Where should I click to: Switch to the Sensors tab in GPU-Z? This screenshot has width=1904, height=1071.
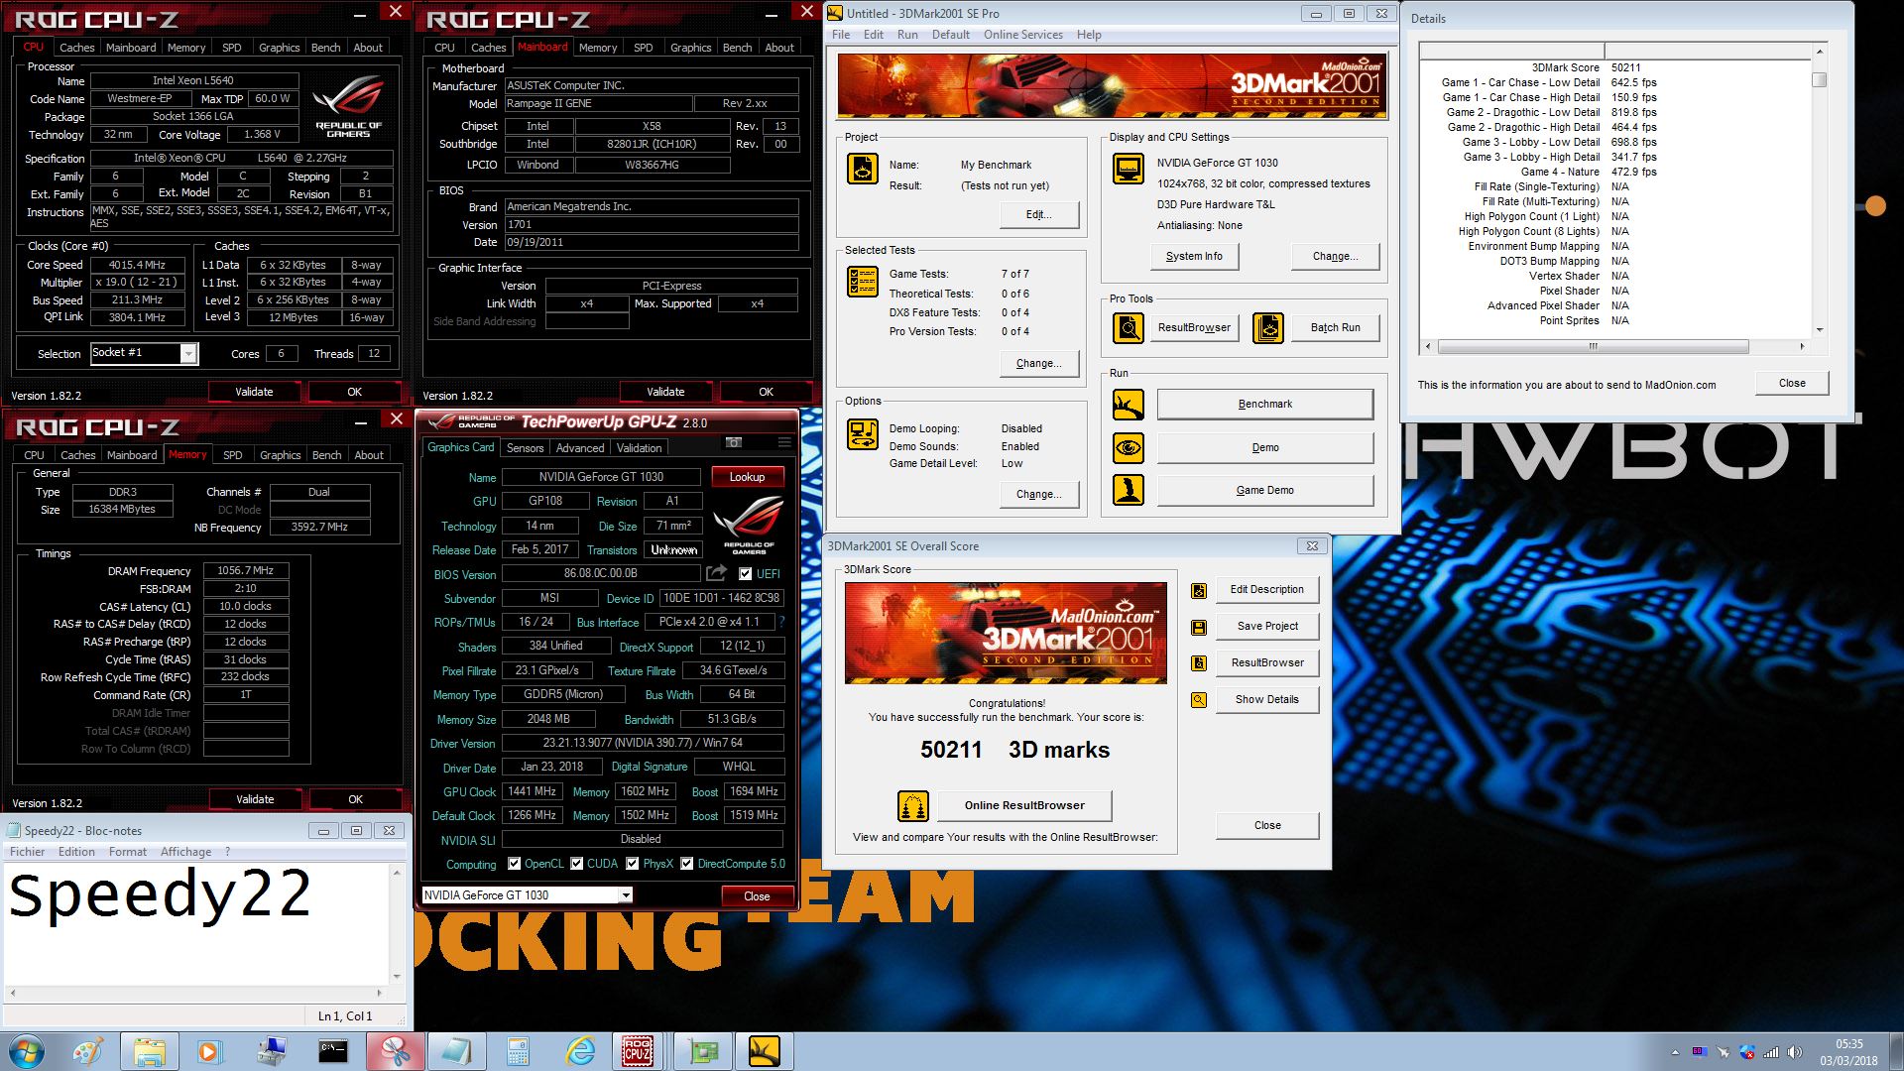click(525, 448)
